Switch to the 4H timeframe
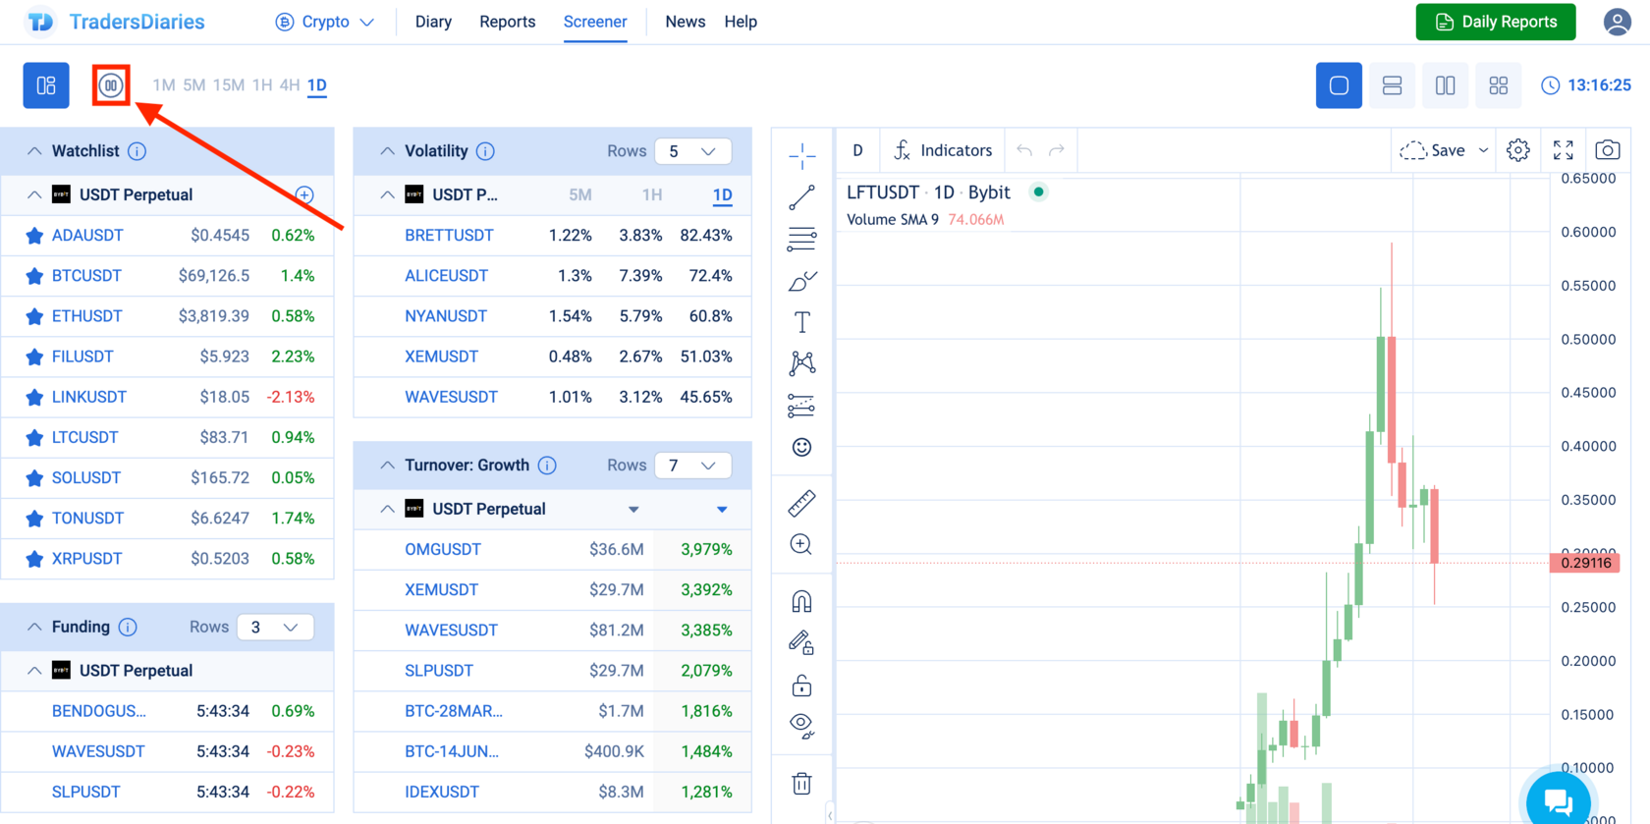The height and width of the screenshot is (824, 1650). coord(290,85)
